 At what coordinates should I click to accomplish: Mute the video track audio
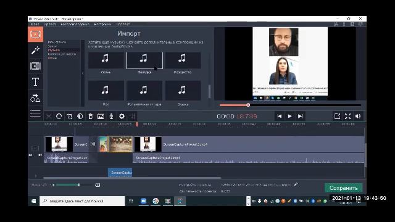pyautogui.click(x=39, y=155)
